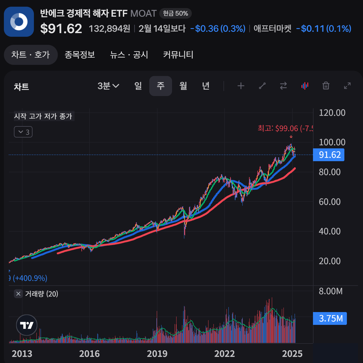Screen dimensions: 363x363
Task: Click the 120.00 price axis label
Action: 332,113
